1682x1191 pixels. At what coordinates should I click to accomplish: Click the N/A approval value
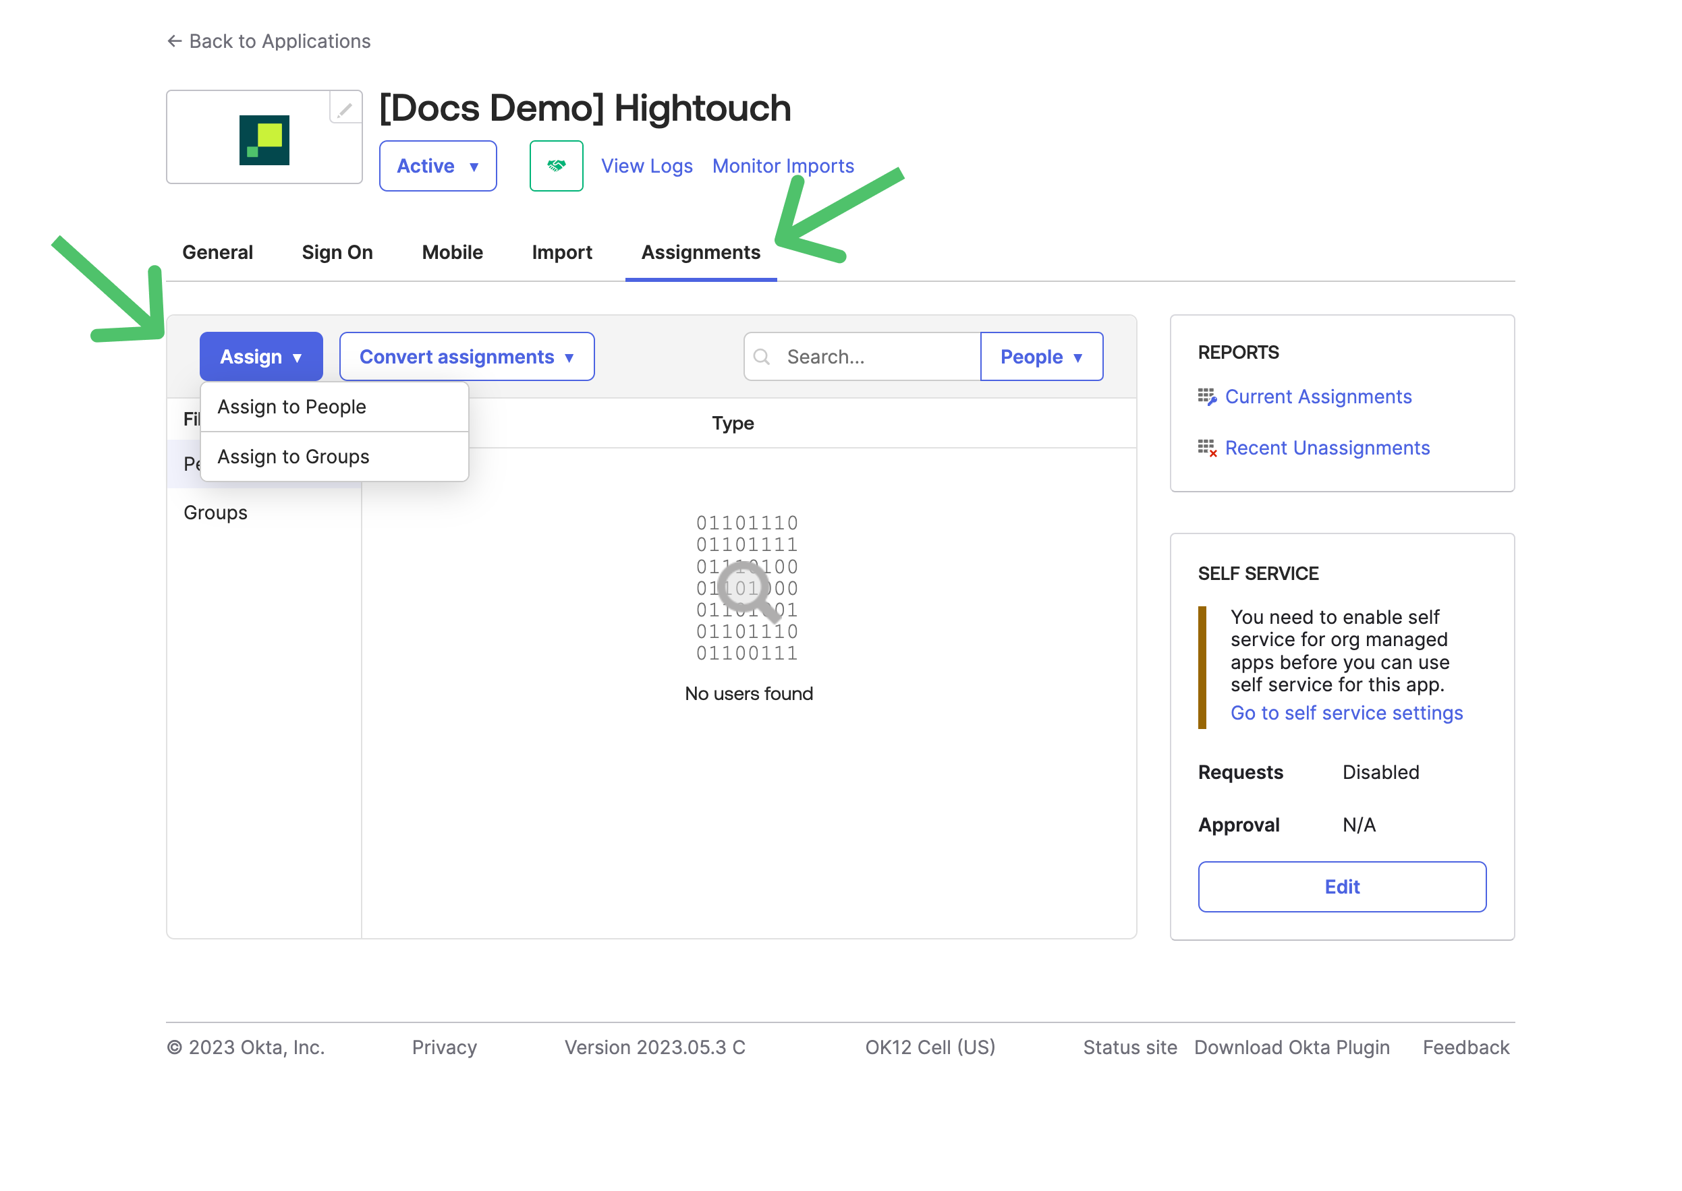click(x=1359, y=825)
